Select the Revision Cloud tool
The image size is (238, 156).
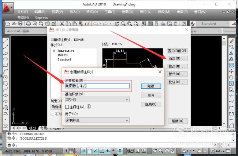click(5, 83)
